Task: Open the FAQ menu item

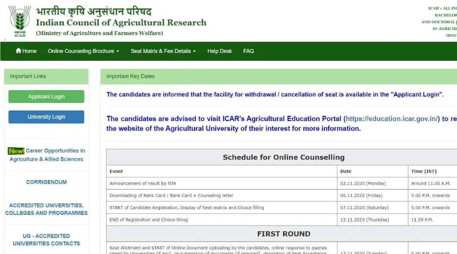Action: point(248,51)
